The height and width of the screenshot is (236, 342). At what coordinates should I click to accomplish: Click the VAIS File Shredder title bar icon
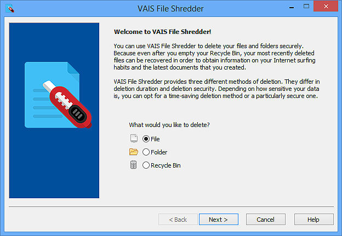pos(10,9)
